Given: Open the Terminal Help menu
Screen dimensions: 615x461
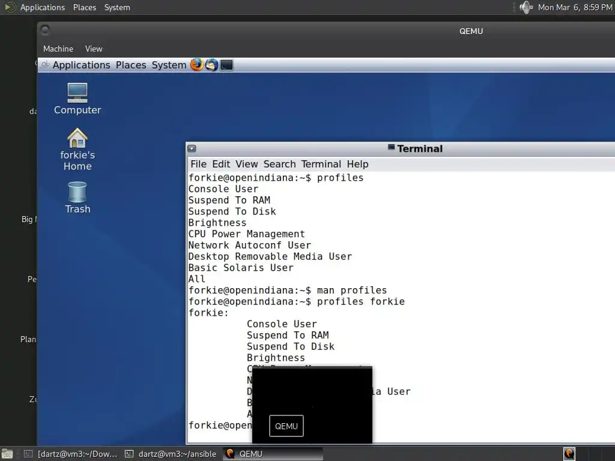Looking at the screenshot, I should tap(358, 164).
